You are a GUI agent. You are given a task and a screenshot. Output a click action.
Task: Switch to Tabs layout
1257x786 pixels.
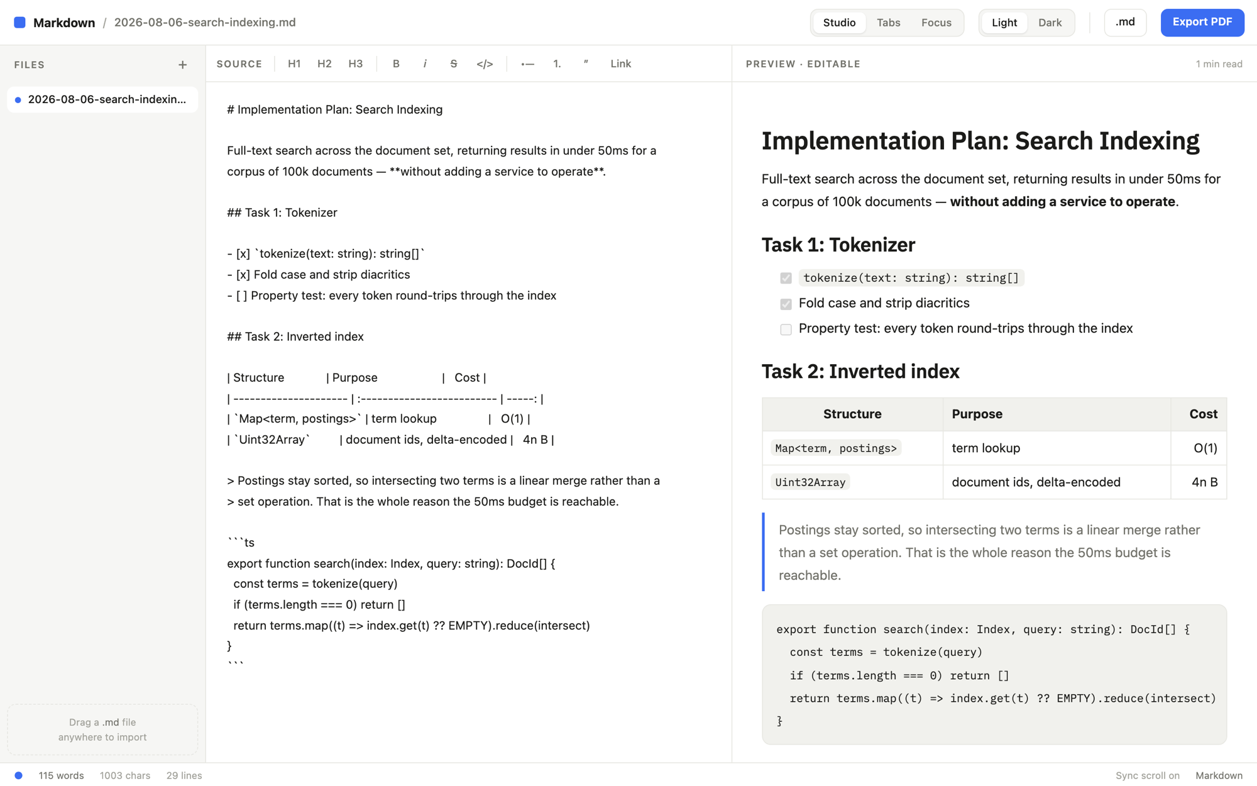point(888,23)
